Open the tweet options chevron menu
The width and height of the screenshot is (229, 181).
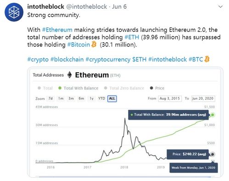click(x=220, y=7)
